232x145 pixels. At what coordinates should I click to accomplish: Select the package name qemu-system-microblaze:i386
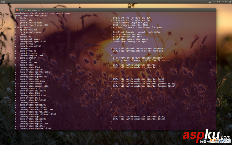[x=37, y=110]
